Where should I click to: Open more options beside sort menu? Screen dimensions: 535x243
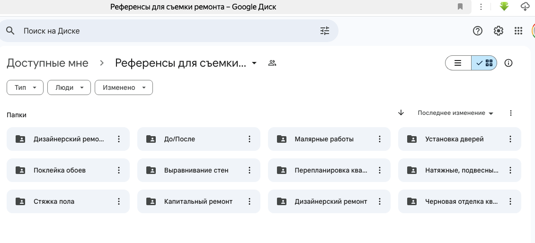pyautogui.click(x=510, y=113)
